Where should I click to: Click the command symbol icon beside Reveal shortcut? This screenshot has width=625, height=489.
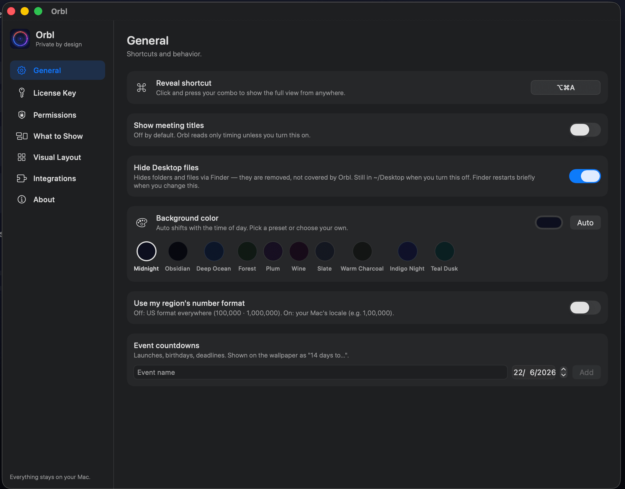(142, 87)
